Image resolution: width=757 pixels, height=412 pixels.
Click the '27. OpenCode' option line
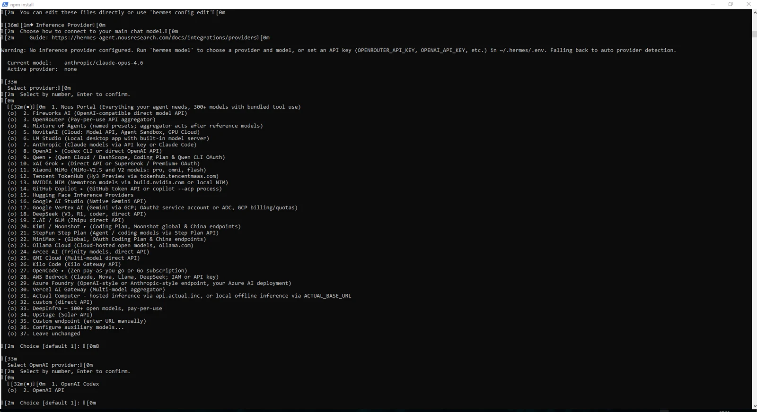[x=97, y=271]
